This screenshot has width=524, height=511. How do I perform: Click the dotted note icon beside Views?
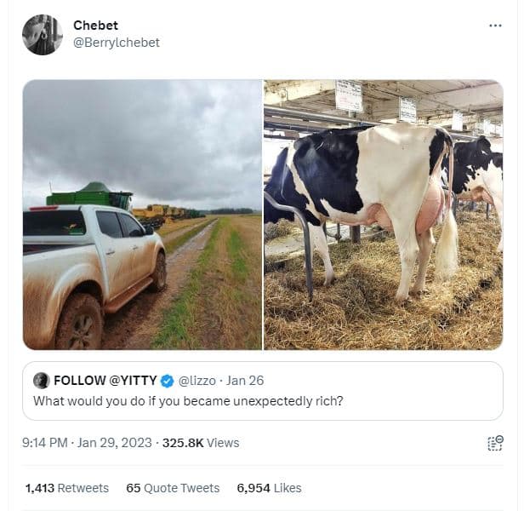click(495, 443)
